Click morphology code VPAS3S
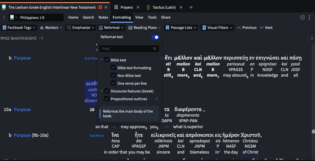The width and height of the screenshot is (315, 161). tap(235, 70)
